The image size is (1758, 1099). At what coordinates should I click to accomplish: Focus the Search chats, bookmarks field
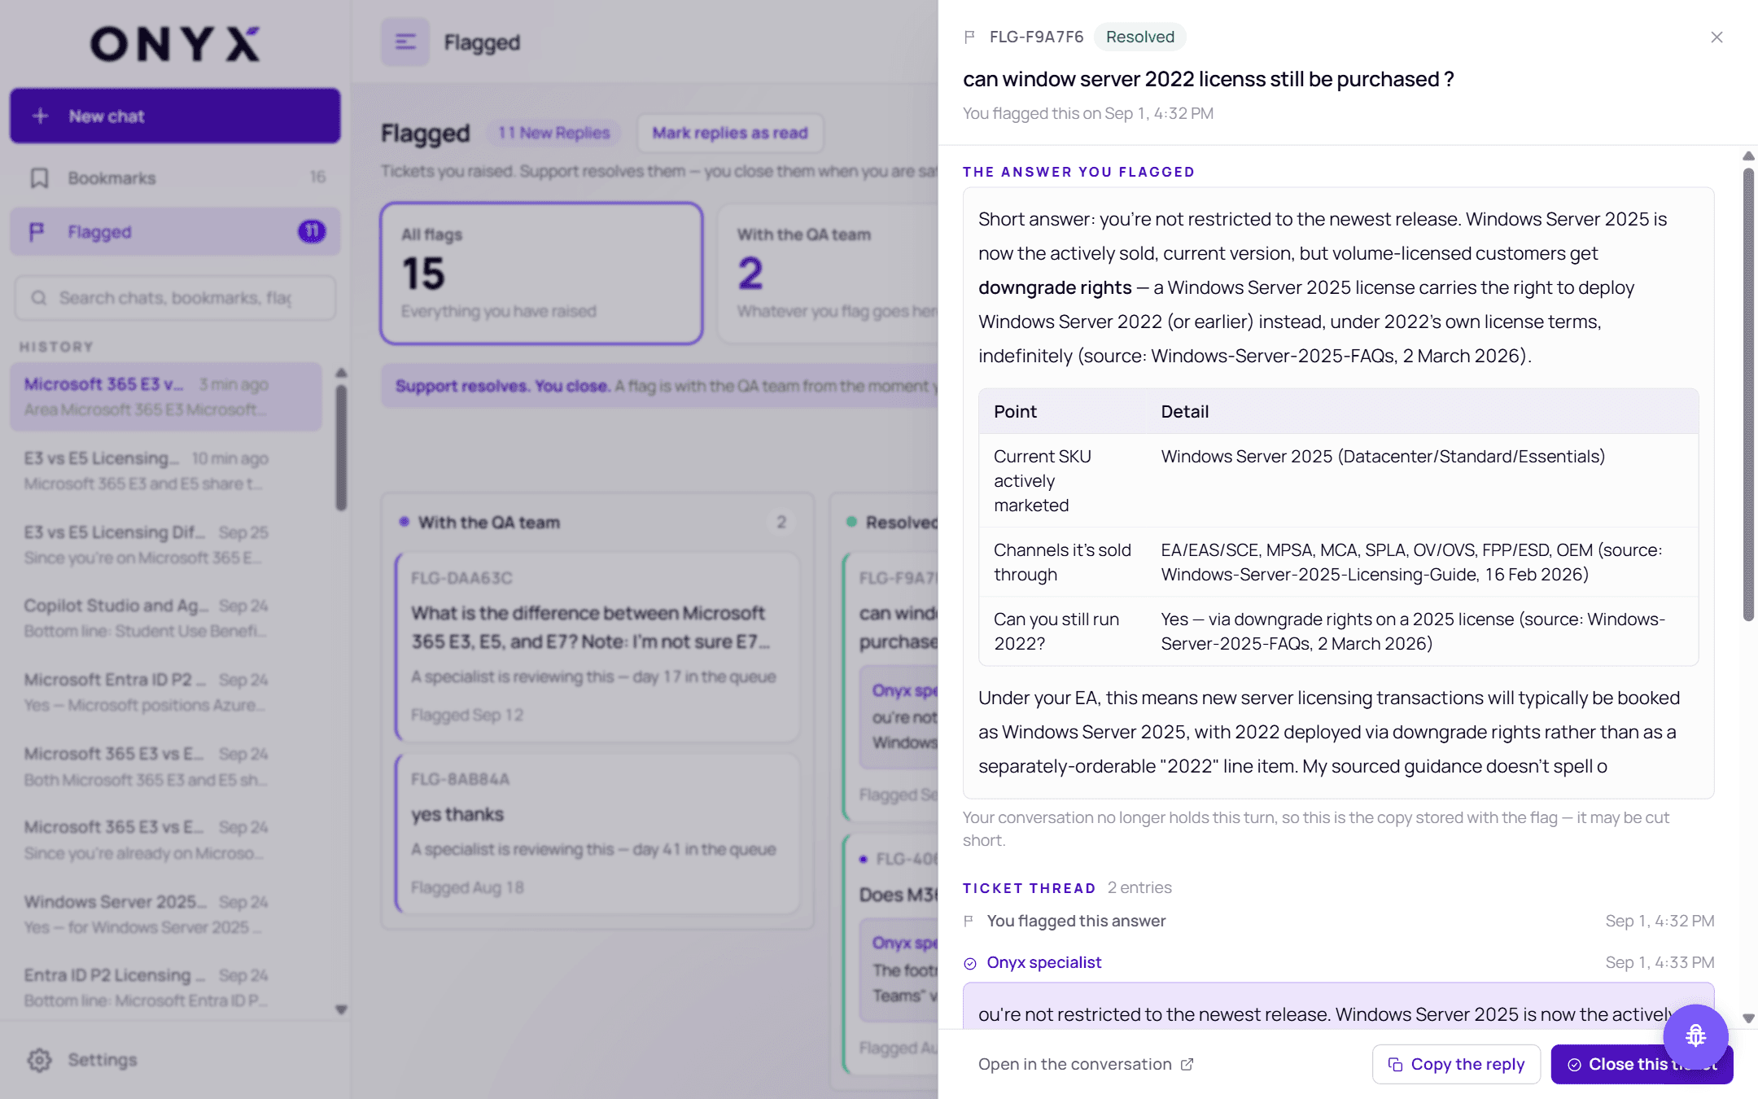(175, 298)
